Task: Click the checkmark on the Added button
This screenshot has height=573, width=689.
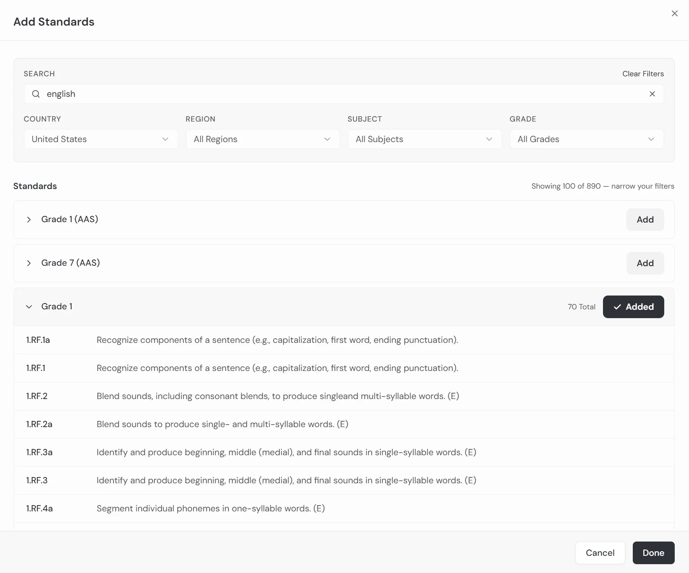Action: coord(617,306)
